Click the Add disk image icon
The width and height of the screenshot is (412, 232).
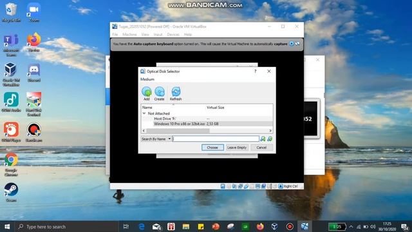[x=147, y=94]
